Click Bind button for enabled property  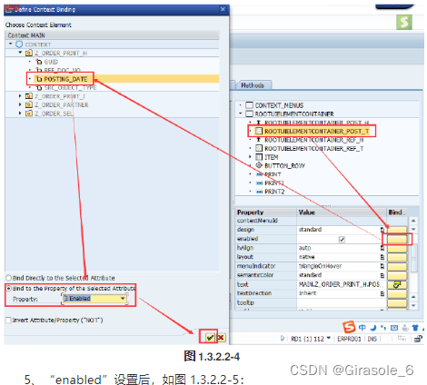coord(397,240)
